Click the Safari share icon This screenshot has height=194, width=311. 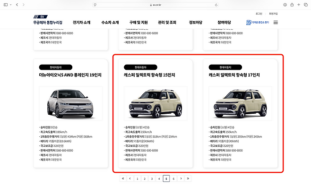[x=292, y=4]
